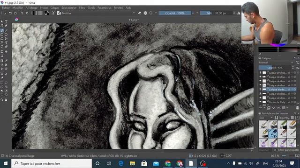
Task: Toggle eraser mode in toolbar
Action: point(140,13)
